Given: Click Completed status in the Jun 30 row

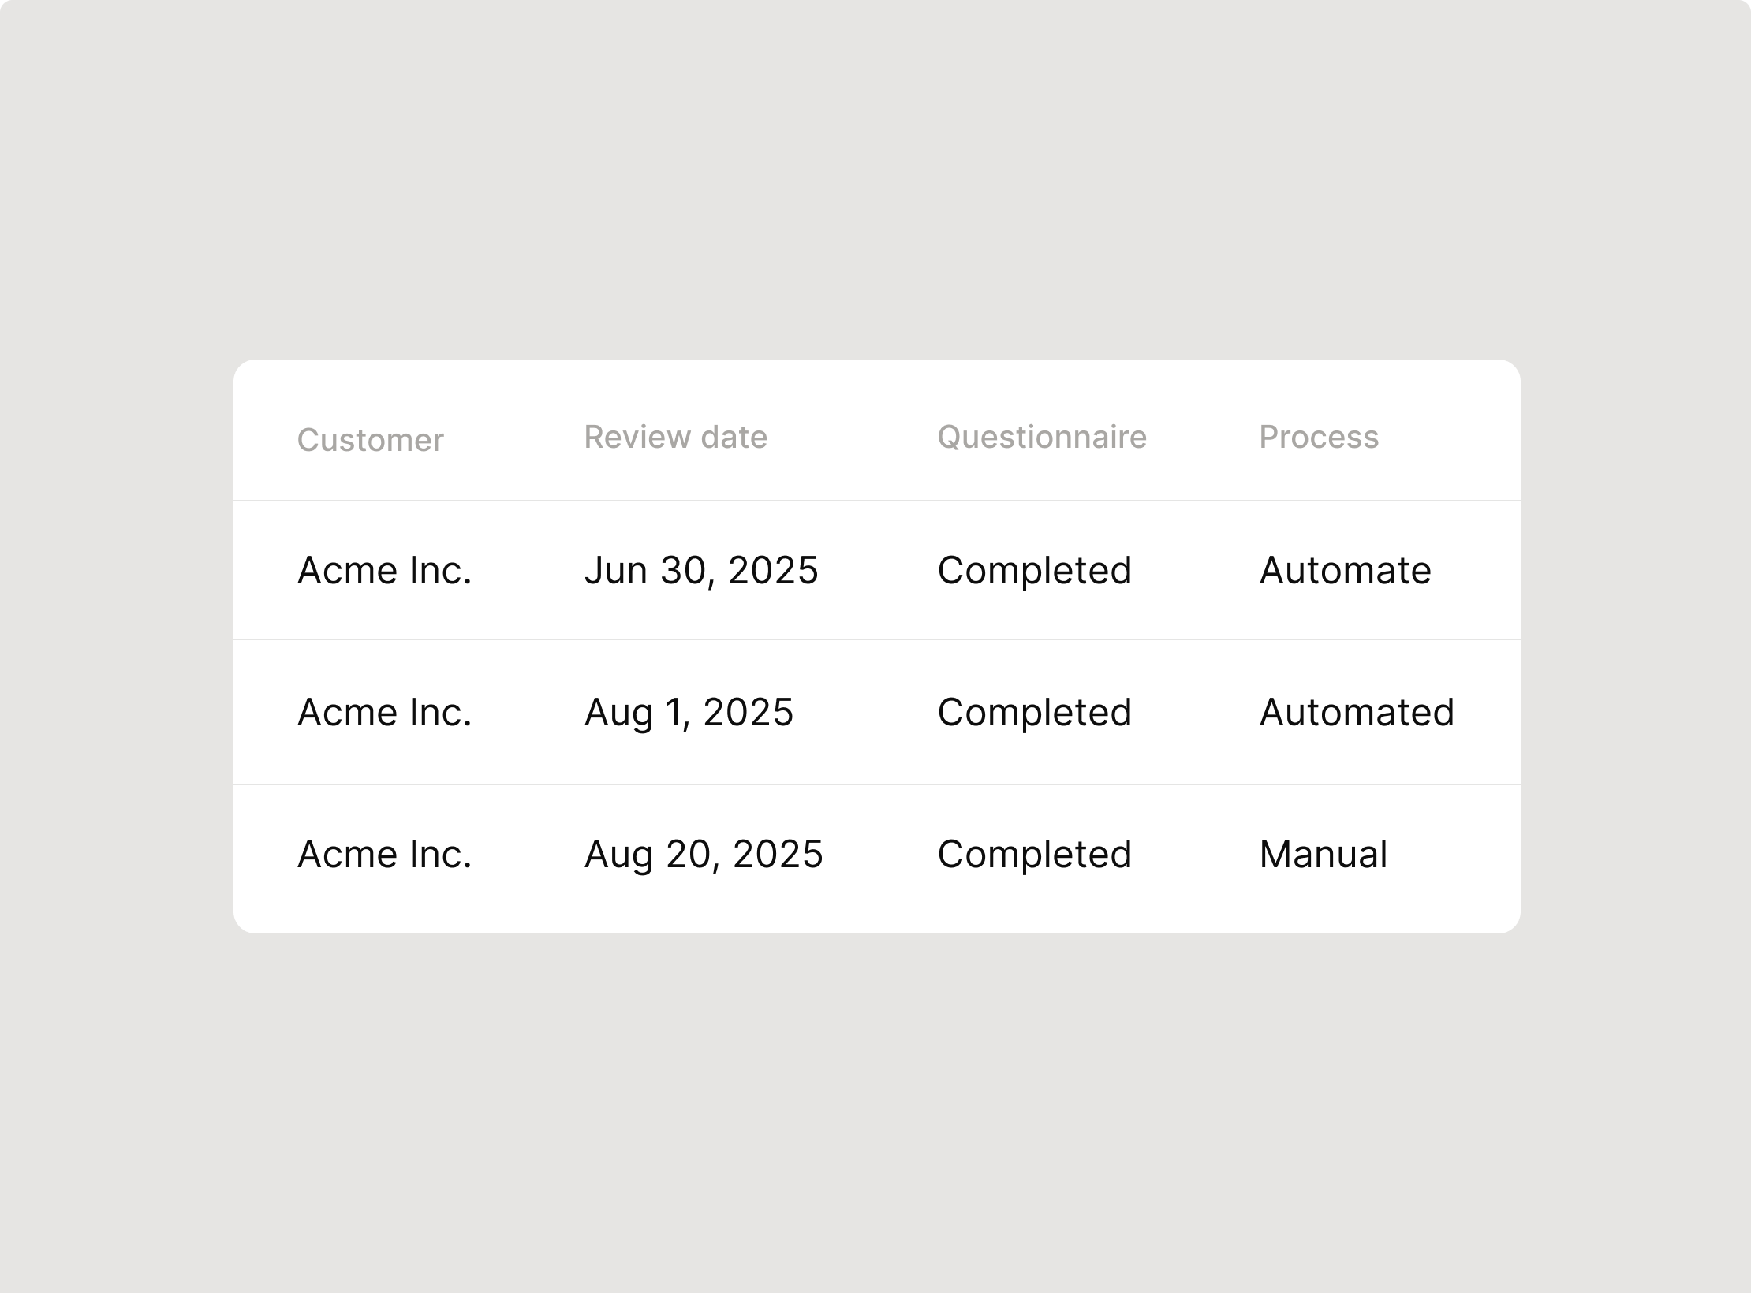Looking at the screenshot, I should click(x=1034, y=570).
